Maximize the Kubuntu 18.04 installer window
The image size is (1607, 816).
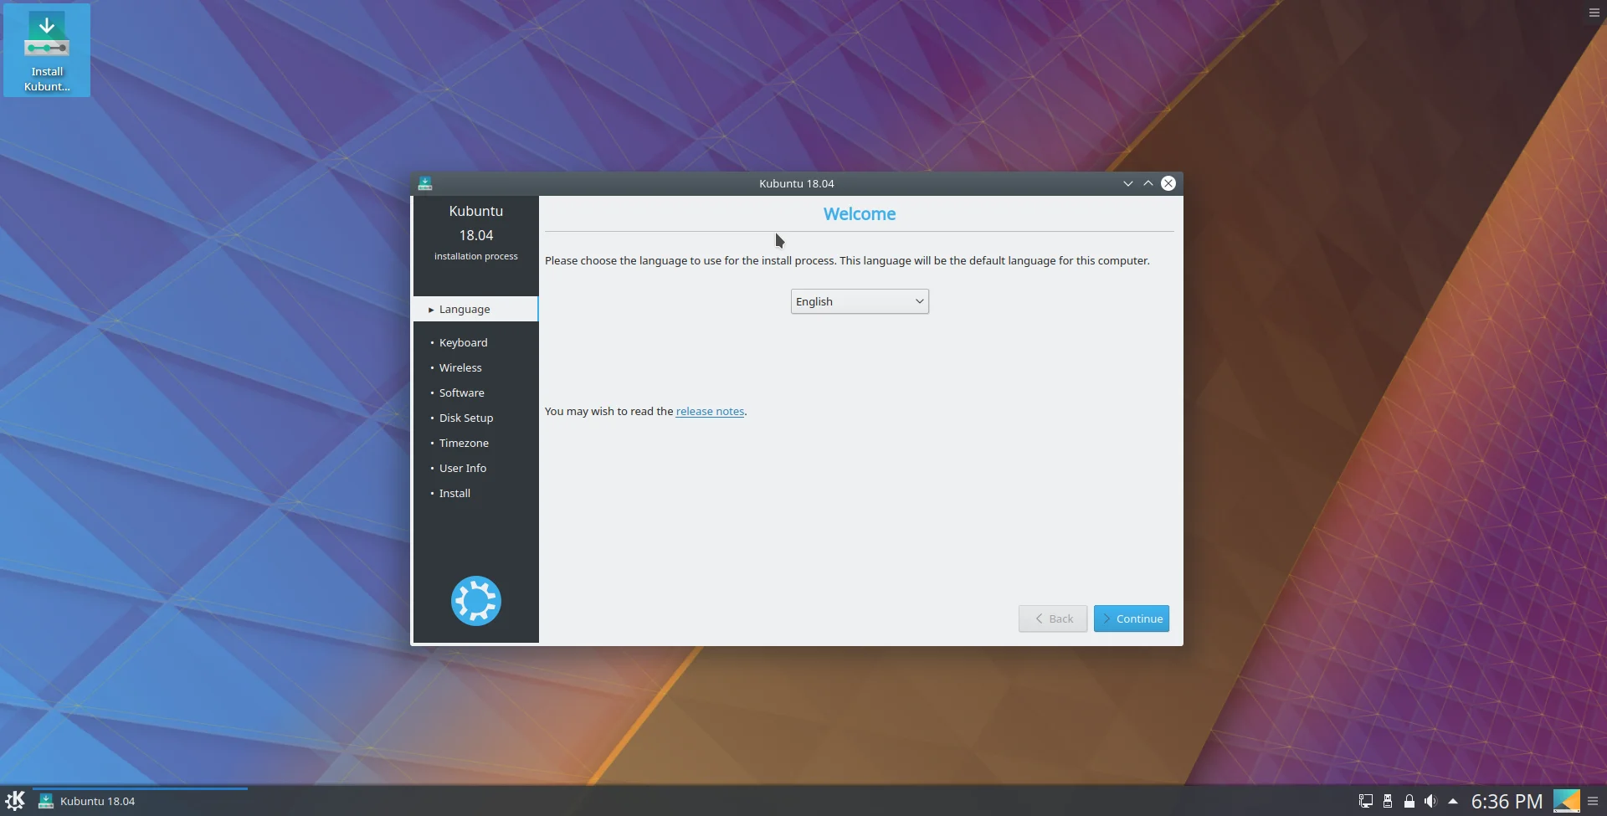[1148, 183]
